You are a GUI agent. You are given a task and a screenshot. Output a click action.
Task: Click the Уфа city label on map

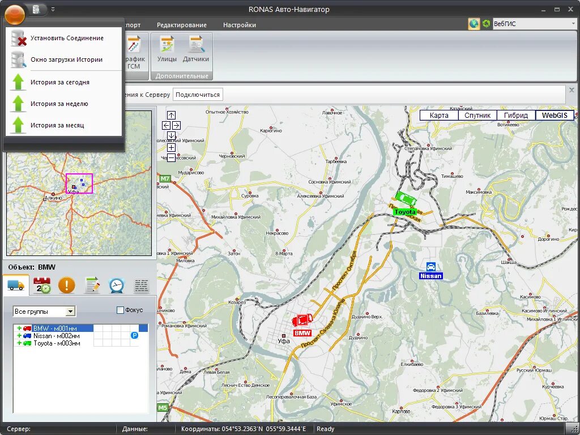click(284, 341)
